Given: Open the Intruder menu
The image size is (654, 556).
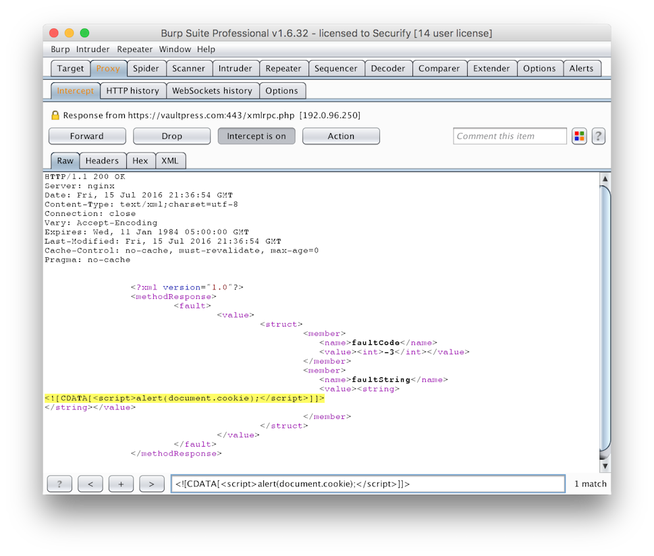Looking at the screenshot, I should [x=92, y=49].
